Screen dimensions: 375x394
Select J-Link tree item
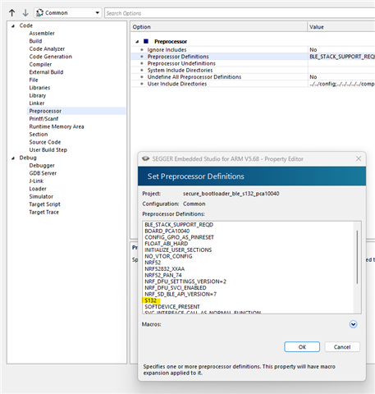pos(36,181)
